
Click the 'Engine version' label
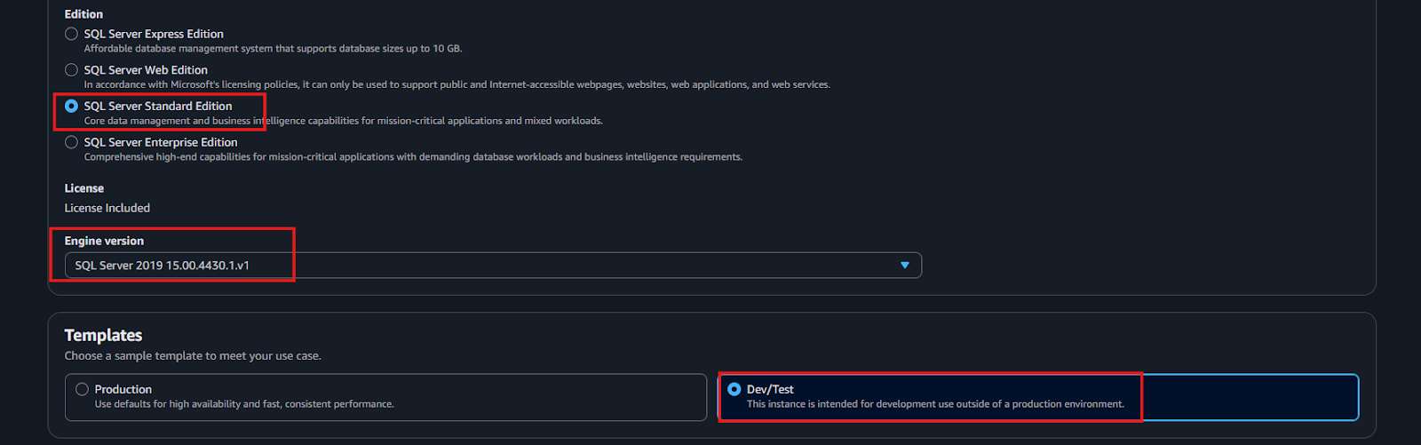[x=104, y=241]
